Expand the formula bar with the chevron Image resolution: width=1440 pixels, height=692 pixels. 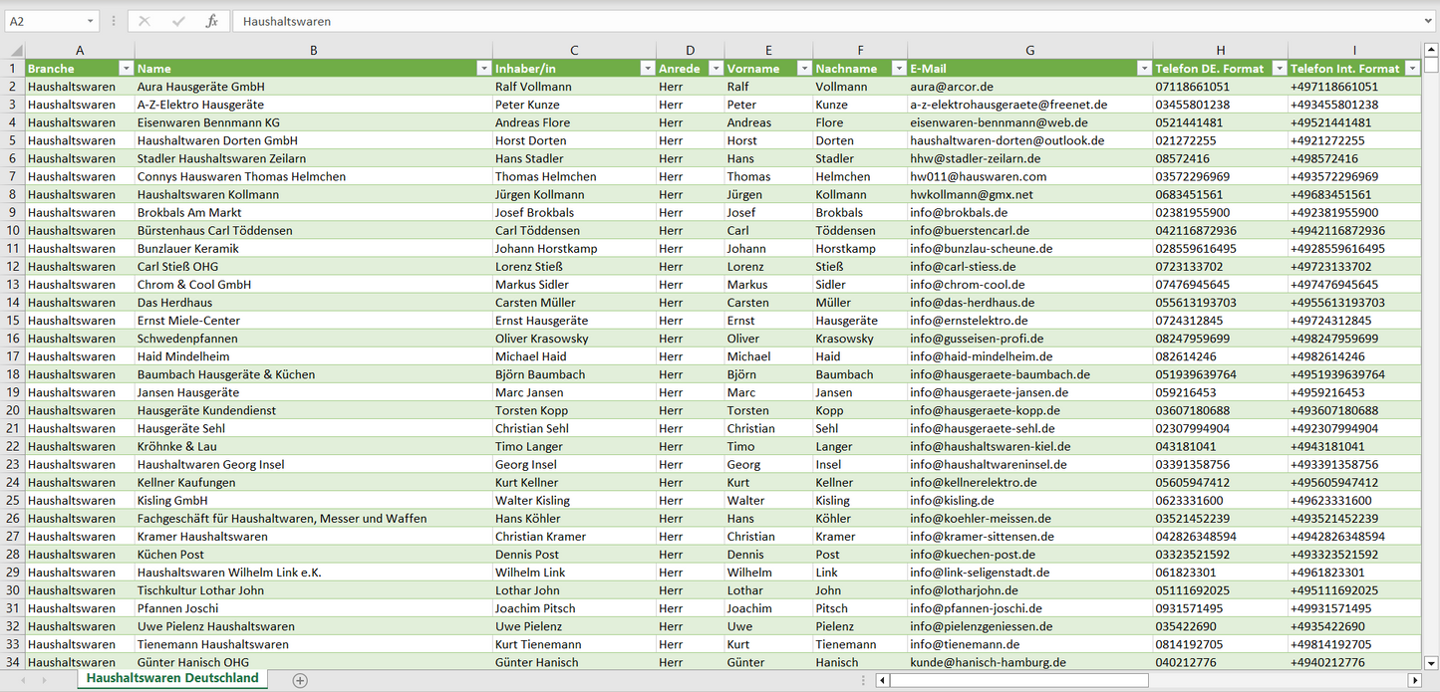pos(1429,21)
